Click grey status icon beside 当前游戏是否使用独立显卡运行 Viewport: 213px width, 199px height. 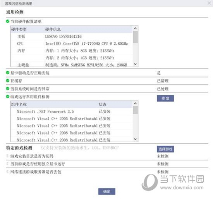[x=8, y=163]
